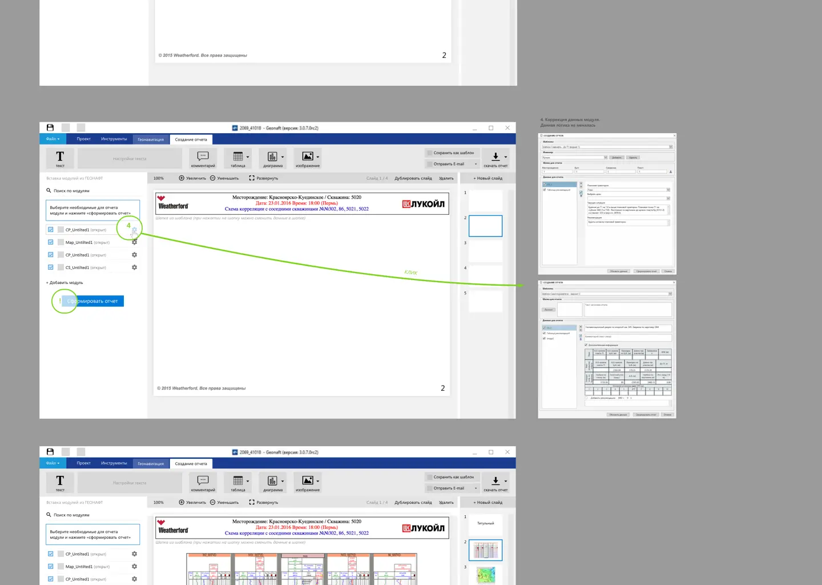Enable Сохранить как шаблон in bottom window

coord(430,477)
